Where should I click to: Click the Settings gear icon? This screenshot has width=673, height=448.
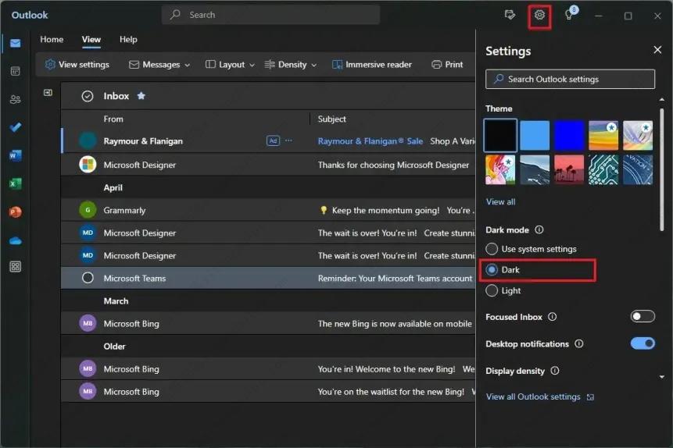pos(539,15)
